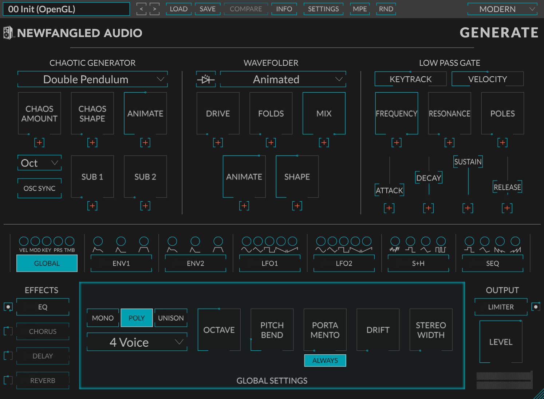Viewport: 544px width, 399px height.
Task: Click SEQ ramp output circle
Action: pyautogui.click(x=515, y=241)
